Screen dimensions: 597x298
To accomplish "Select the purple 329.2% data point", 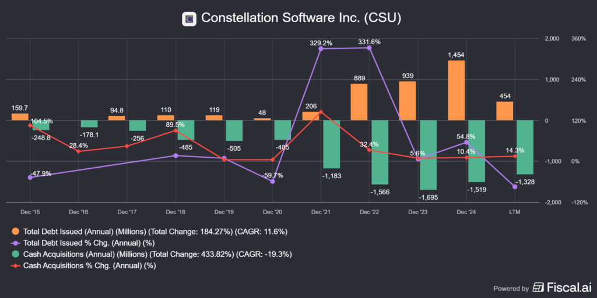I will pyautogui.click(x=321, y=49).
